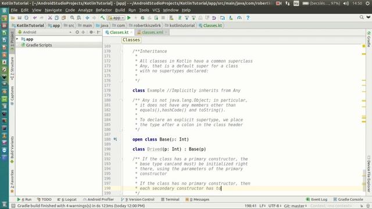Open the LF line separator selector
The height and width of the screenshot is (209, 372).
(x=262, y=206)
